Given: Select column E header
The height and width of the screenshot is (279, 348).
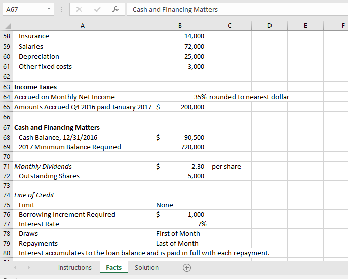Looking at the screenshot, I should (x=305, y=26).
